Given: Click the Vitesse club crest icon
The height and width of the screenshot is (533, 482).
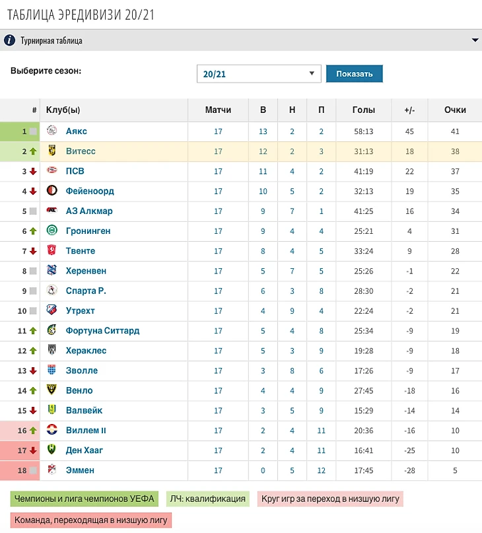Looking at the screenshot, I should click(52, 151).
